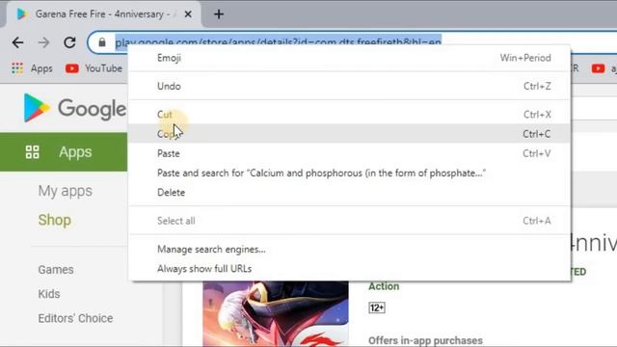Image resolution: width=617 pixels, height=347 pixels.
Task: Click the second YouTube bookmark icon at right
Action: click(598, 68)
